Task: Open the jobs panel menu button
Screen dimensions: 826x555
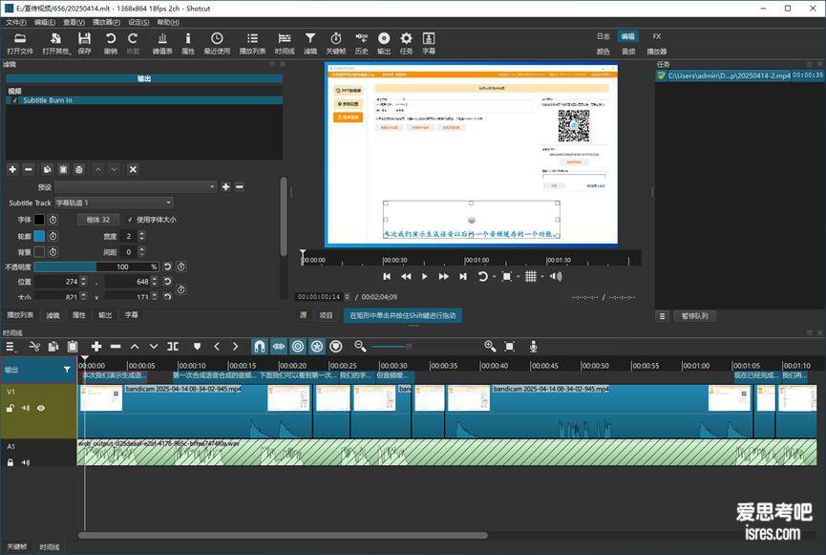Action: click(662, 316)
